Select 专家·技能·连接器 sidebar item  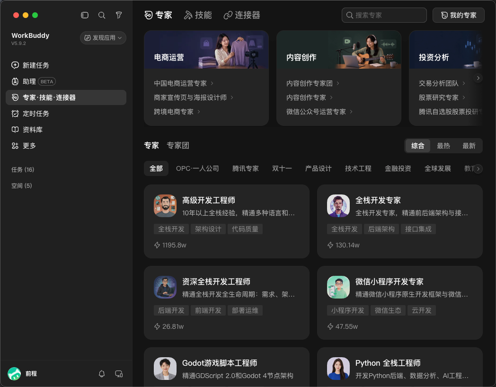[x=66, y=97]
